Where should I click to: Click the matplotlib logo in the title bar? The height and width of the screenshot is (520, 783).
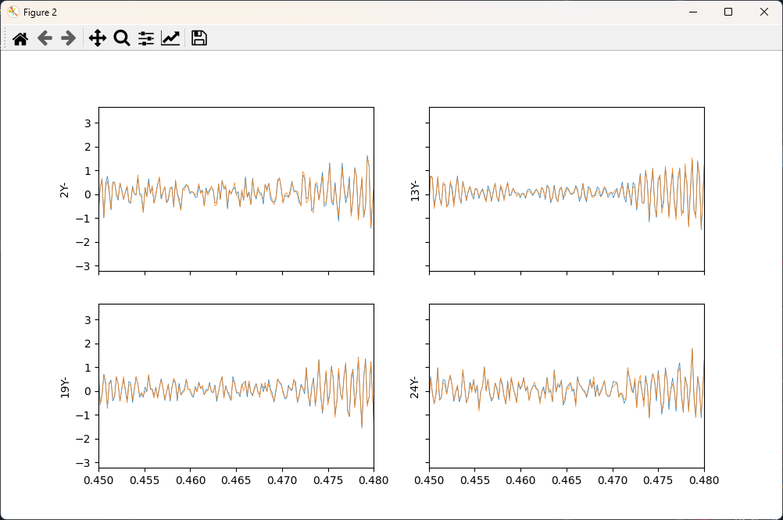[x=12, y=12]
